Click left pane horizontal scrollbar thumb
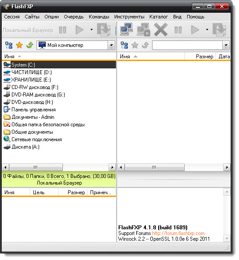 pyautogui.click(x=36, y=167)
